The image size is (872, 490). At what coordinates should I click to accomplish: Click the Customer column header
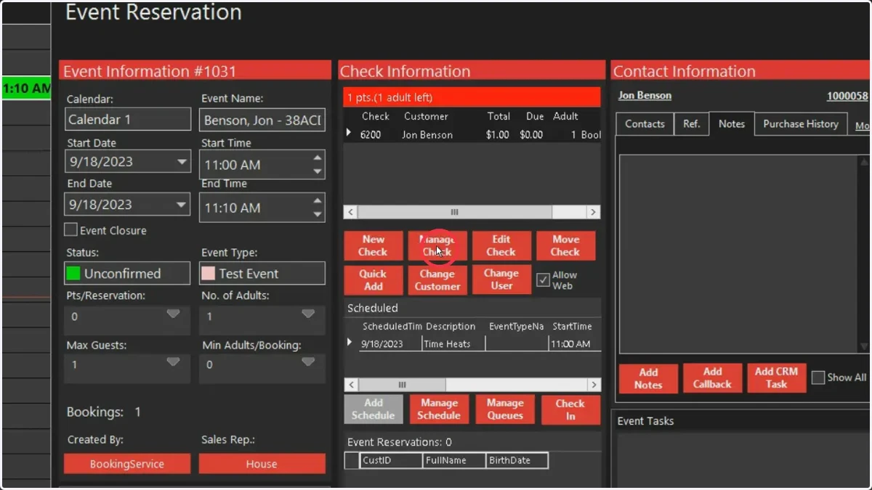(x=427, y=116)
